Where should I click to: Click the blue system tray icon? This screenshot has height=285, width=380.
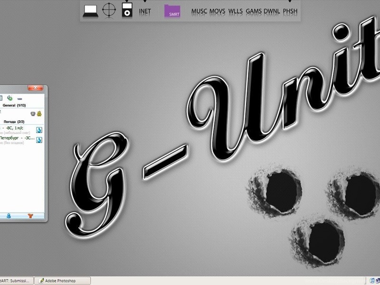tap(372, 281)
